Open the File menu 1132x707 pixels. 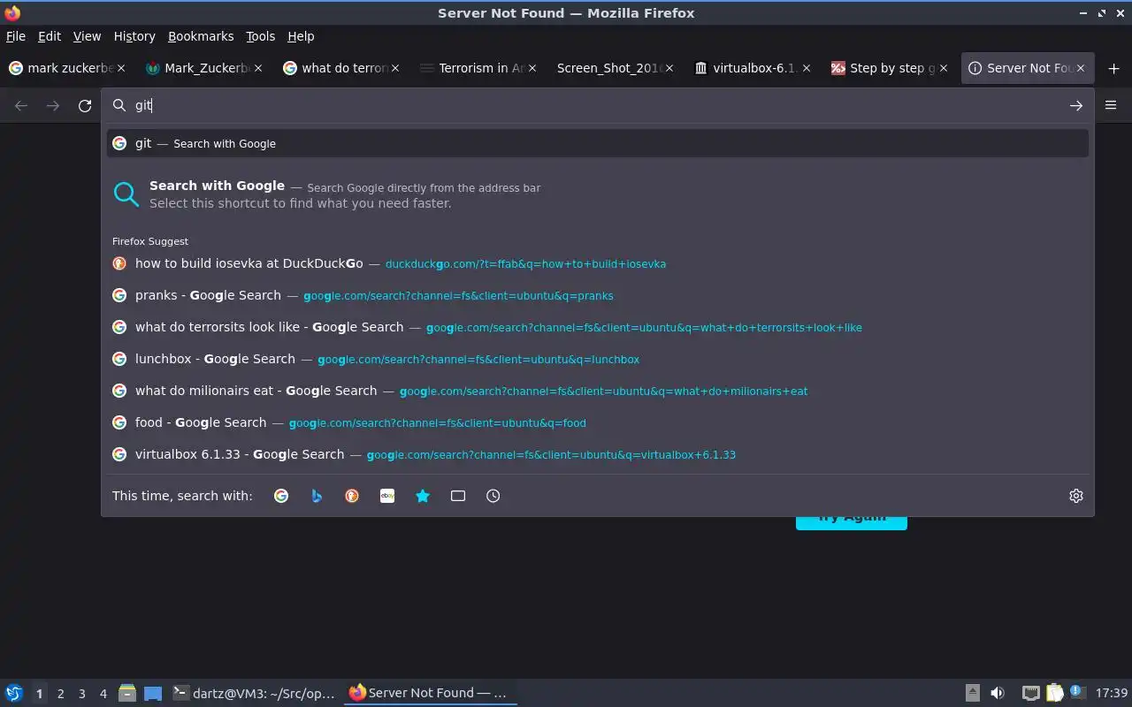pyautogui.click(x=16, y=36)
